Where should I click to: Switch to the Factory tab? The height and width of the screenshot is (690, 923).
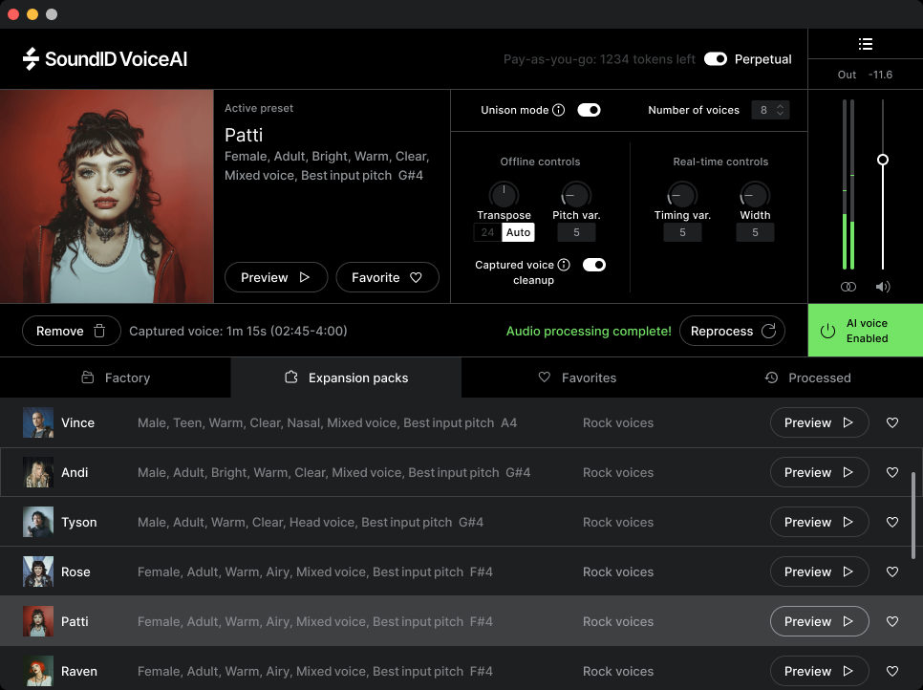pos(115,377)
